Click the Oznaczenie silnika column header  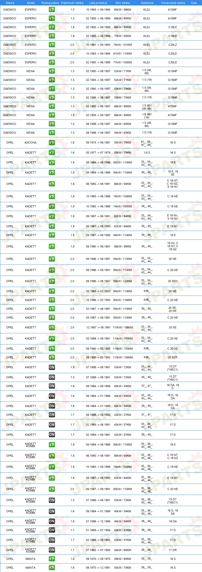point(173,3)
